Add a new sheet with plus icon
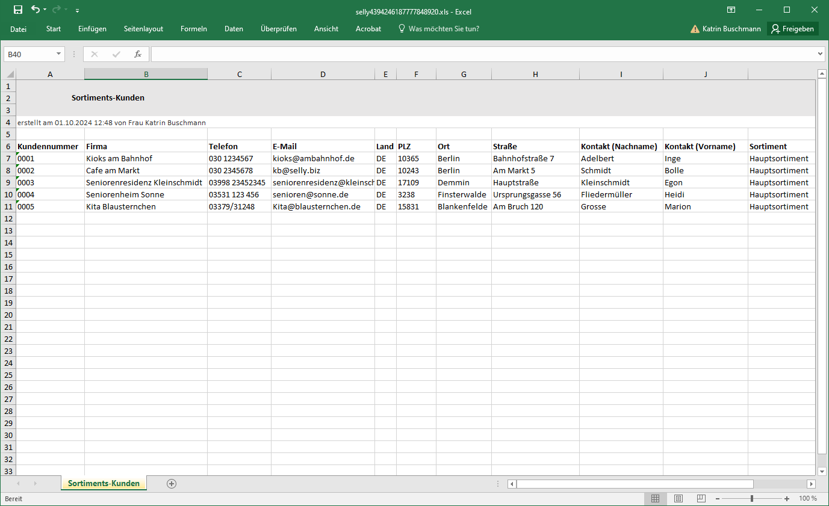 coord(172,483)
